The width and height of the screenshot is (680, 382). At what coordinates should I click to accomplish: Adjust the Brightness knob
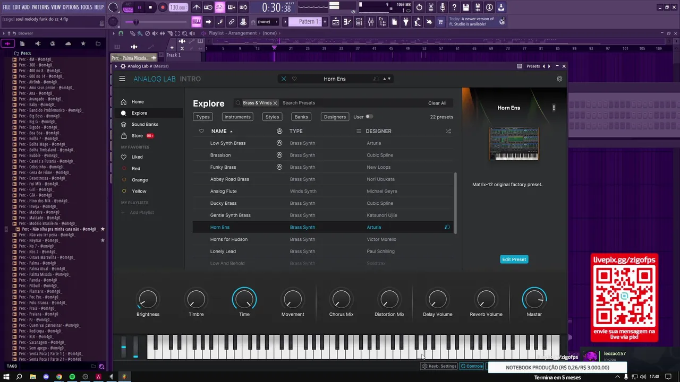coord(148,299)
